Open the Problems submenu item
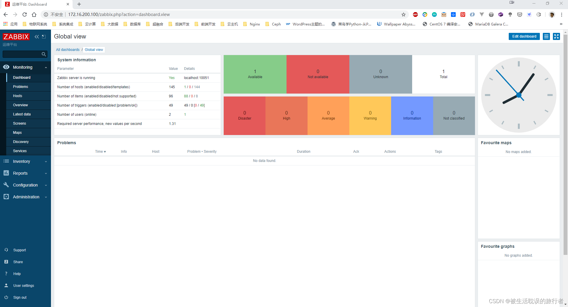568x307 pixels. click(x=29, y=87)
